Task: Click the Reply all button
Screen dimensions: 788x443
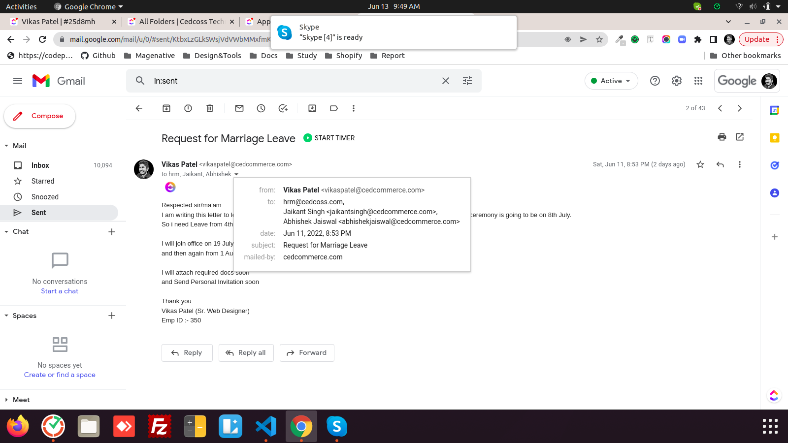Action: coord(246,353)
